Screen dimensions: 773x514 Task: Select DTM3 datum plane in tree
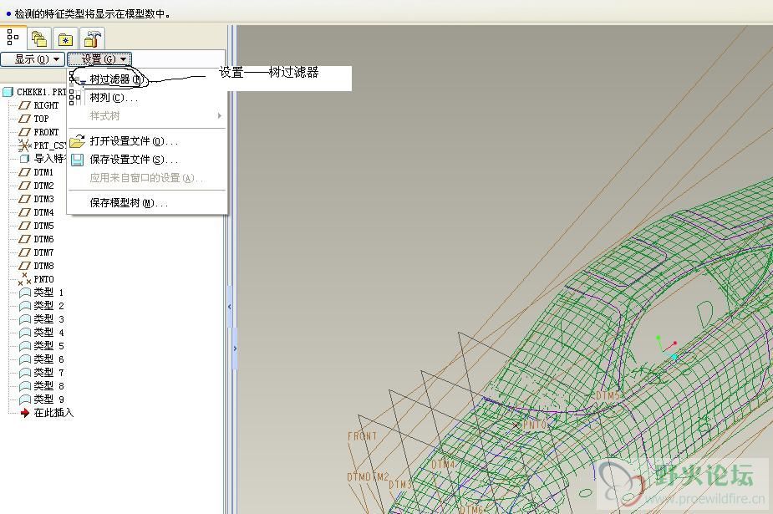pyautogui.click(x=43, y=199)
